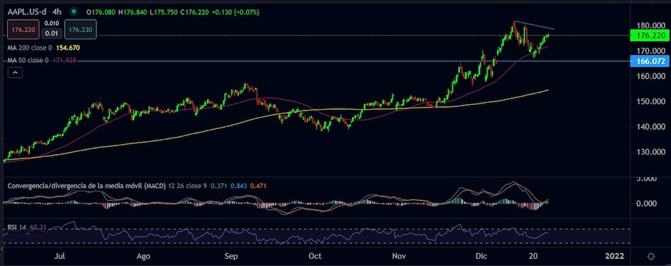This screenshot has width=671, height=266.
Task: Select the MA 200 close 0 indicator legend
Action: (30, 48)
